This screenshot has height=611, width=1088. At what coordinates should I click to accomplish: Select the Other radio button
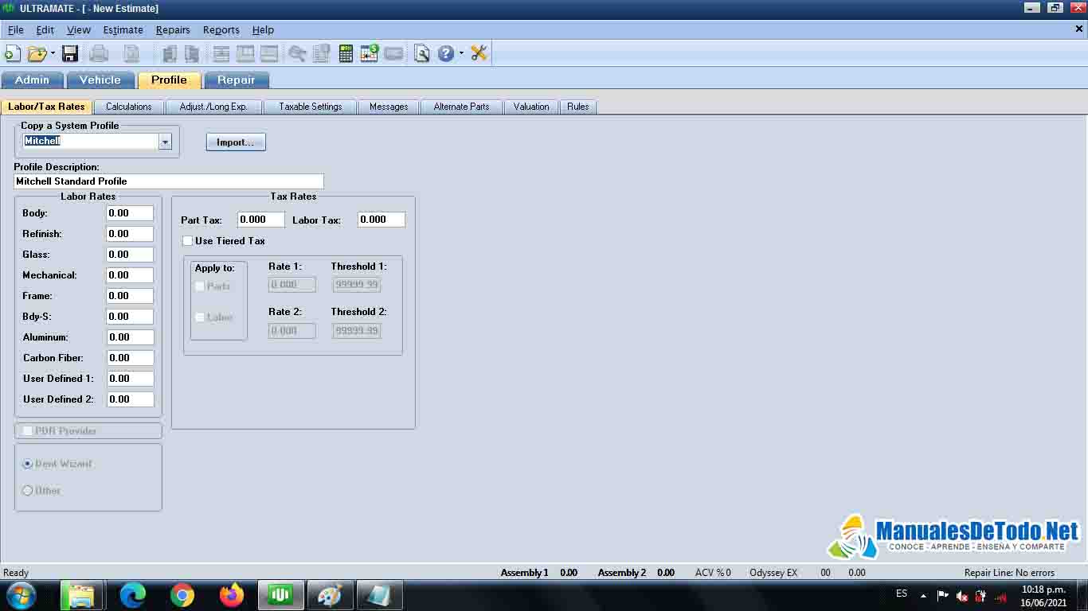pos(28,491)
